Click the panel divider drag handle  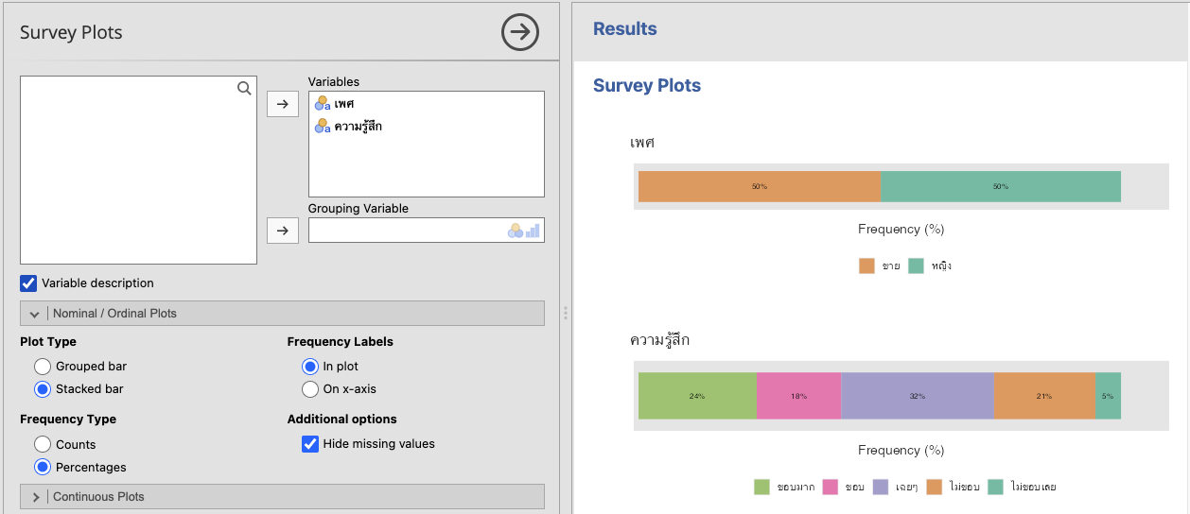(566, 312)
